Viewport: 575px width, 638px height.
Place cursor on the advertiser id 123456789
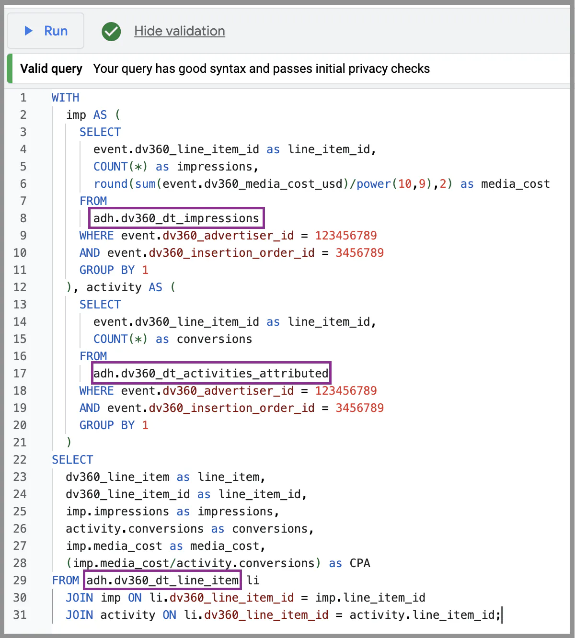[346, 235]
